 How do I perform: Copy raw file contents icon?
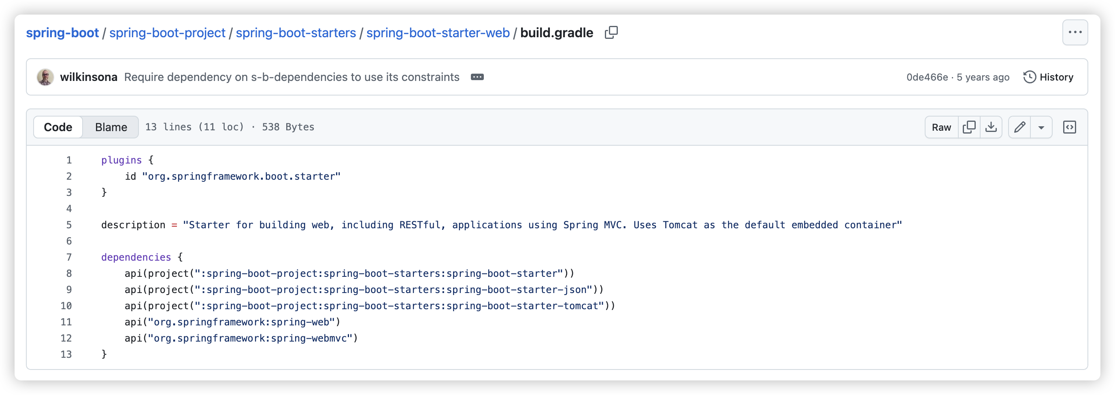tap(969, 127)
